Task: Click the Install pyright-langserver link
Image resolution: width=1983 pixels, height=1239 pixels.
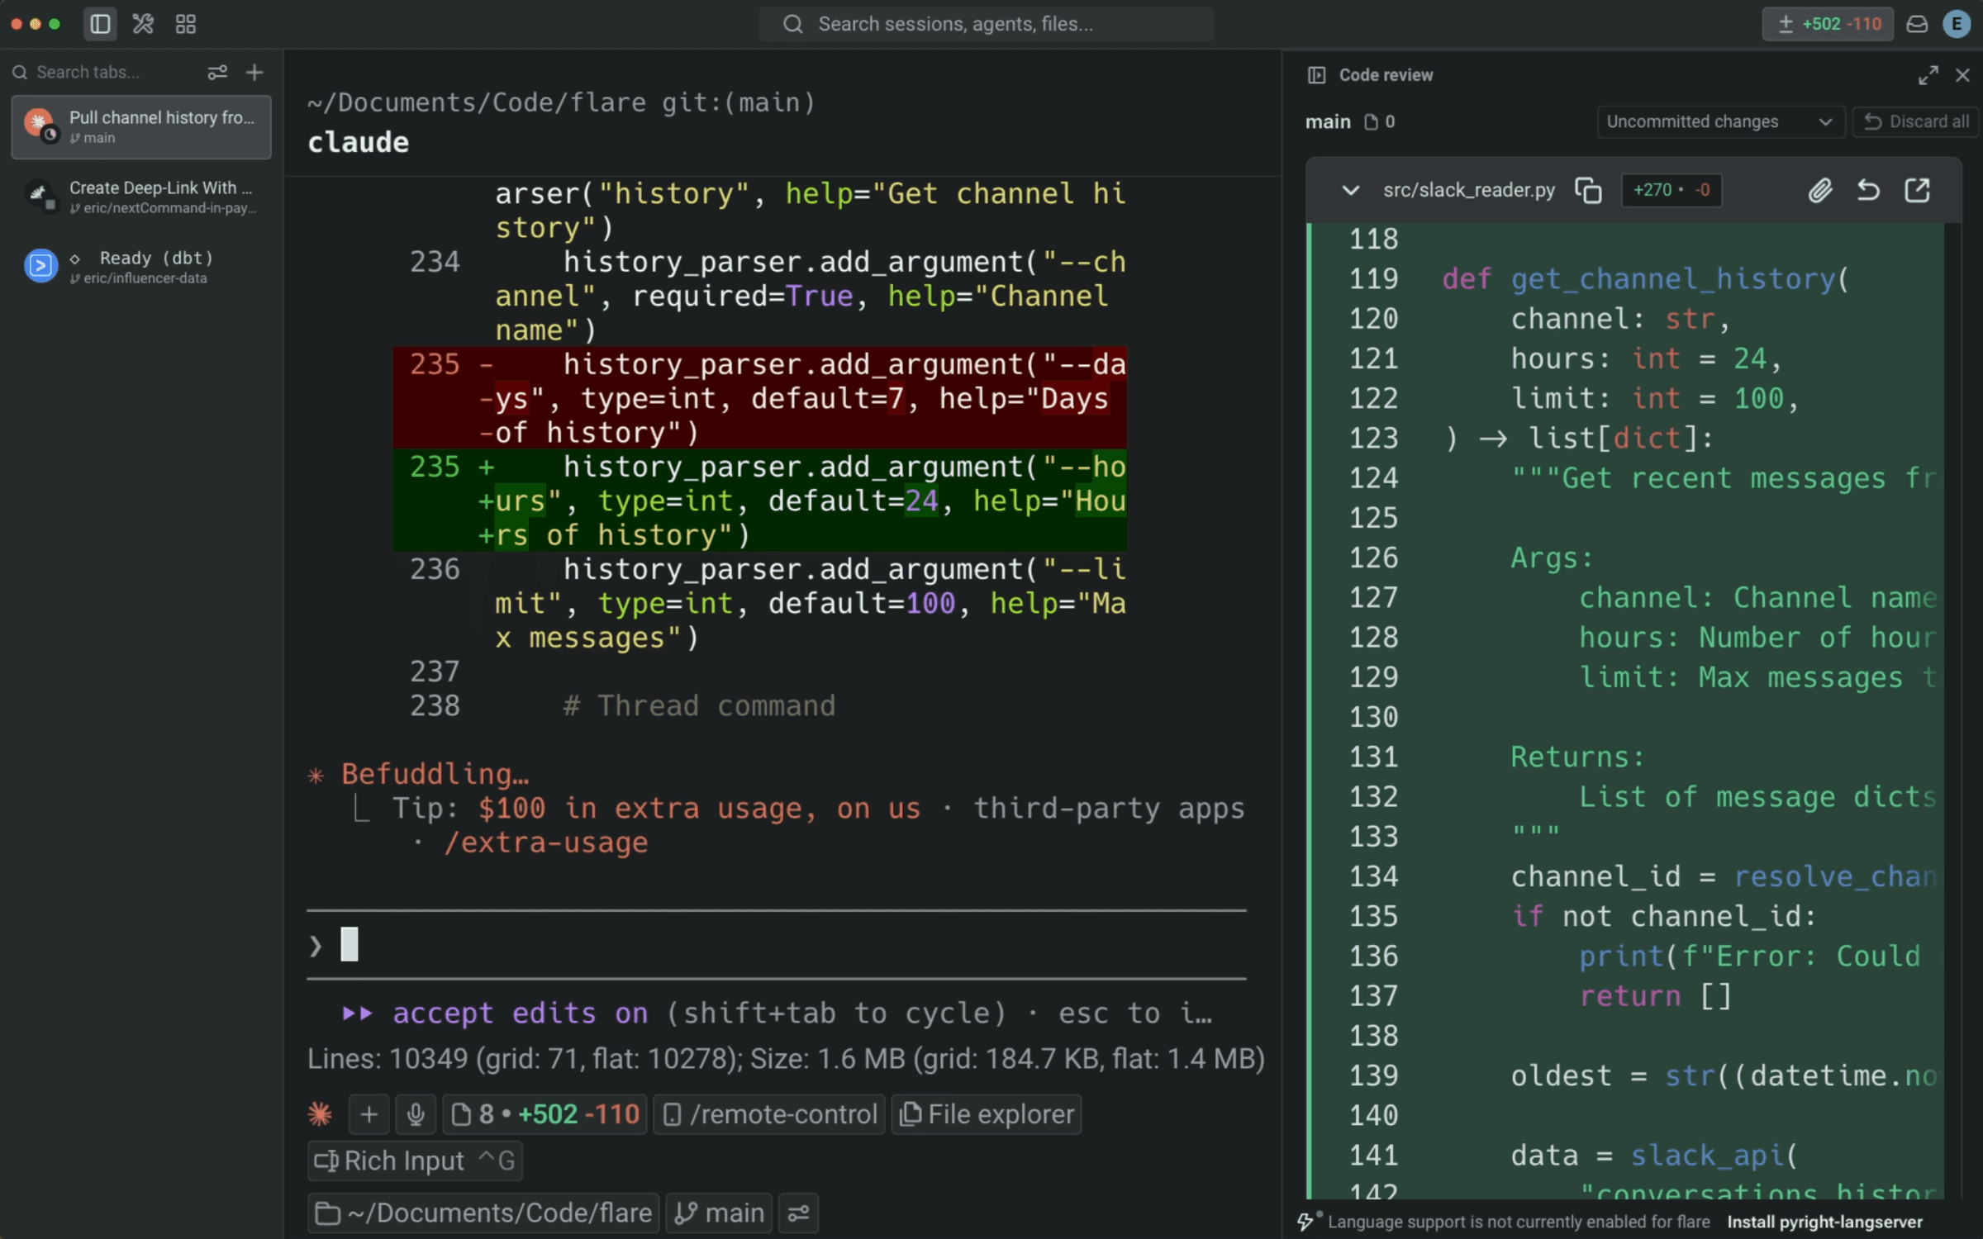Action: pos(1824,1222)
